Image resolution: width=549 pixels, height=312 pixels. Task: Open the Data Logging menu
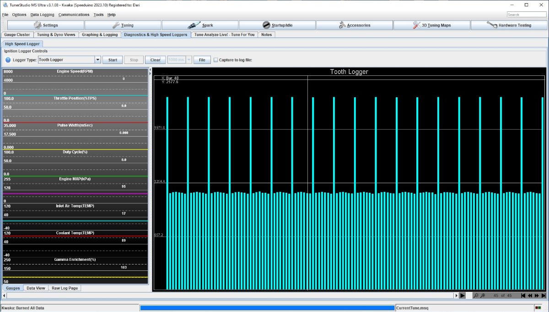(x=42, y=15)
